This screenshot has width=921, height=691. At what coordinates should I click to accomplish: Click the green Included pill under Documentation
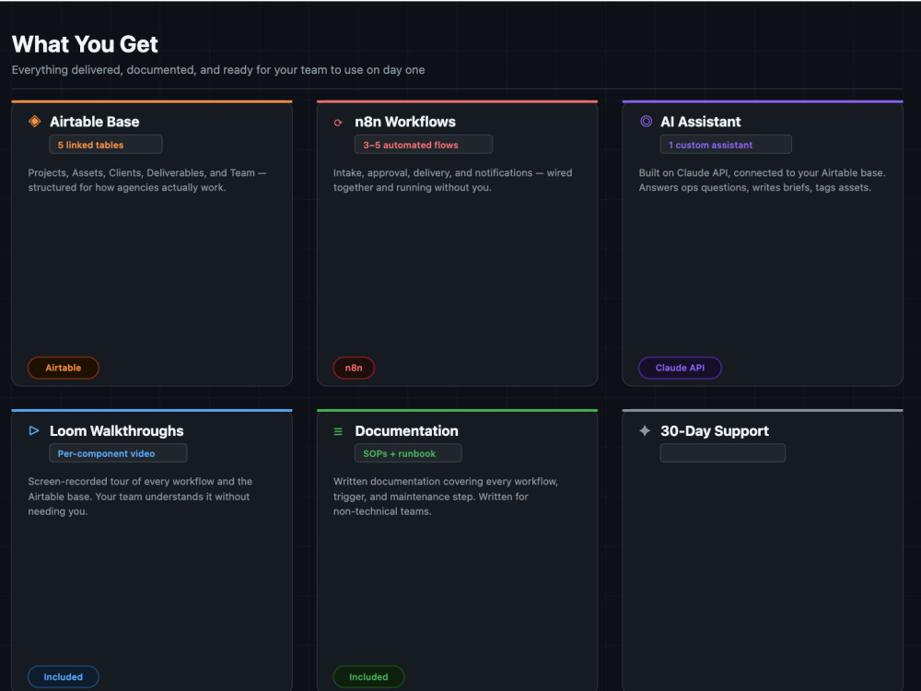368,677
